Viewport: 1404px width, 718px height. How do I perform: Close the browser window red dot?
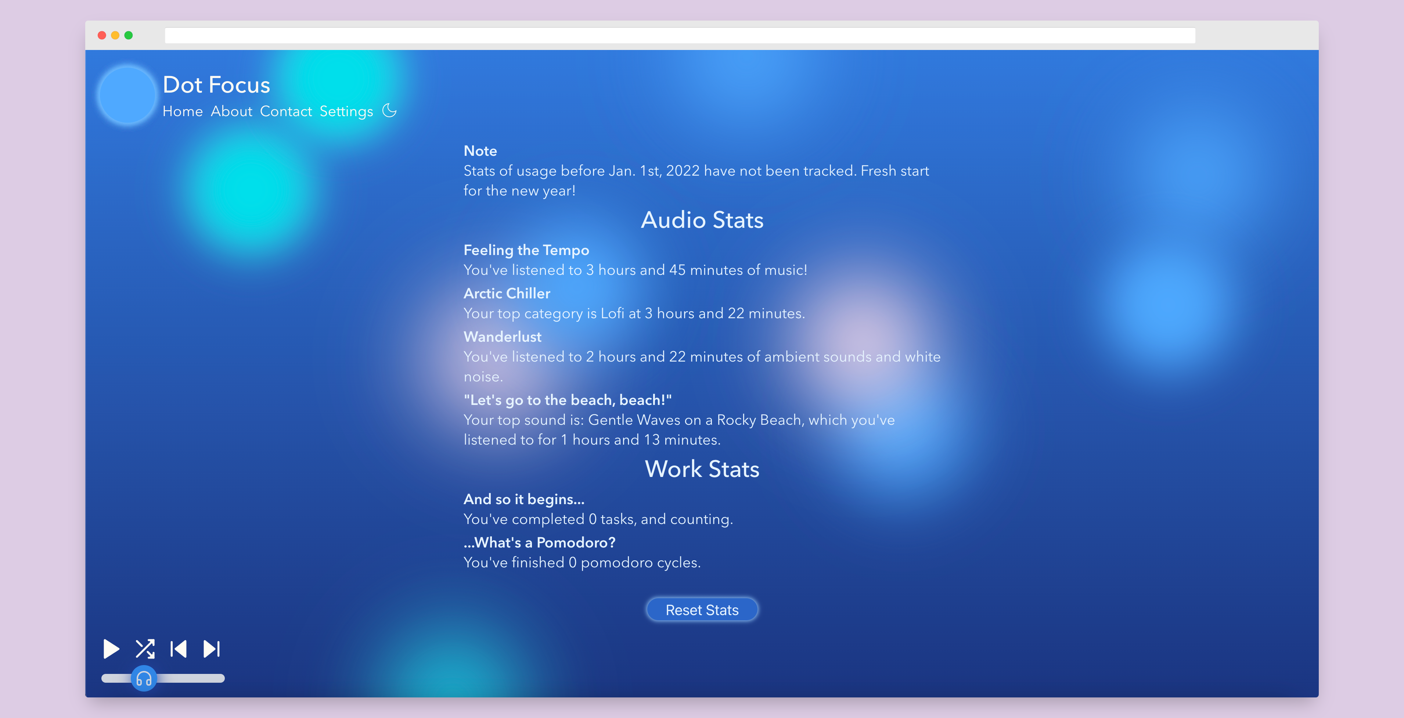[x=102, y=35]
